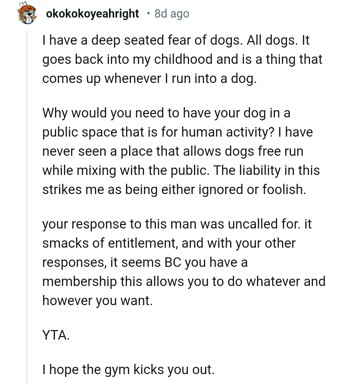Image resolution: width=345 pixels, height=384 pixels.
Task: Click the word "membership" in the third paragraph
Action: coord(80,282)
